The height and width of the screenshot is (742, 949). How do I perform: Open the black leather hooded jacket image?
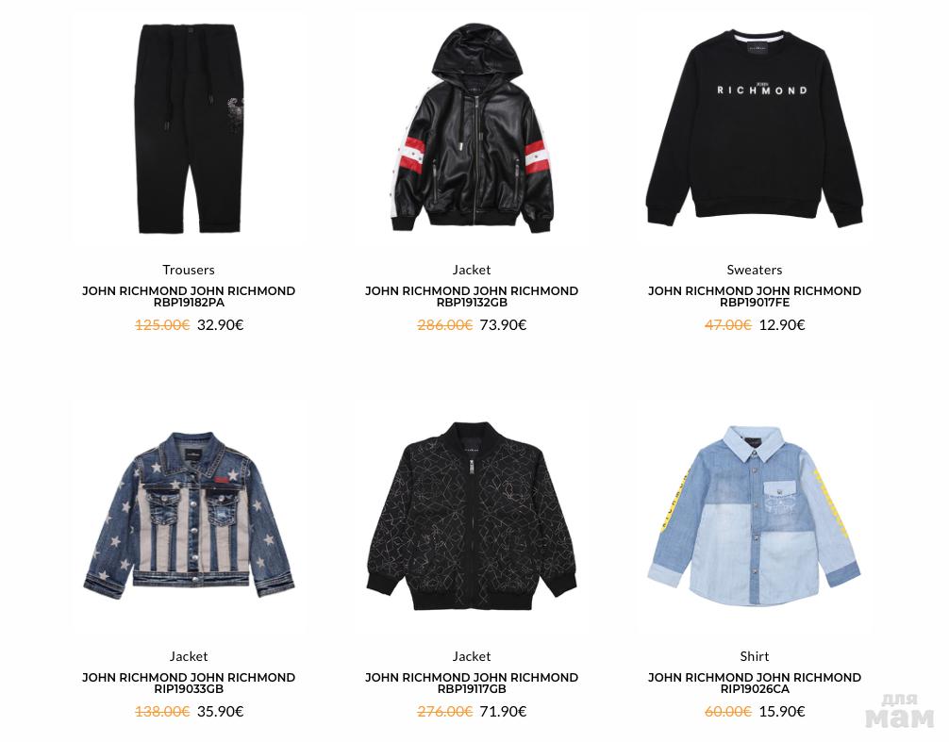point(472,128)
